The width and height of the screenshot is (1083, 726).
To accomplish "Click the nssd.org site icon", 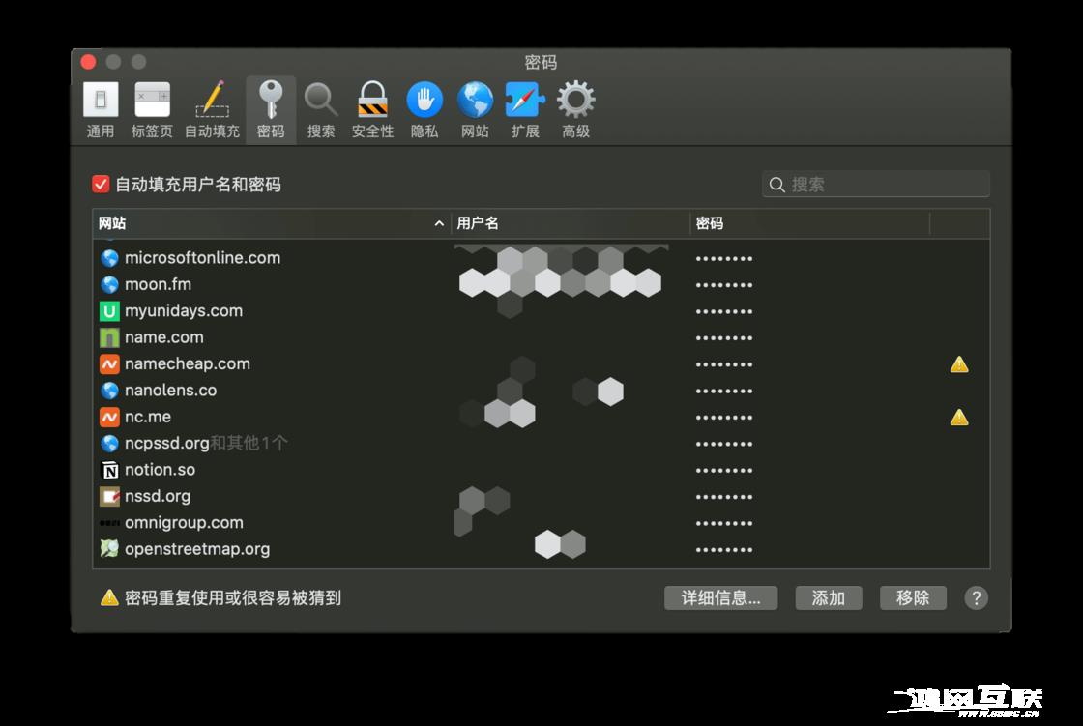I will coord(110,496).
